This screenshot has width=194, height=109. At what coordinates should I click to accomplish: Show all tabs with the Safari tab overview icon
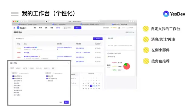tap(135, 21)
